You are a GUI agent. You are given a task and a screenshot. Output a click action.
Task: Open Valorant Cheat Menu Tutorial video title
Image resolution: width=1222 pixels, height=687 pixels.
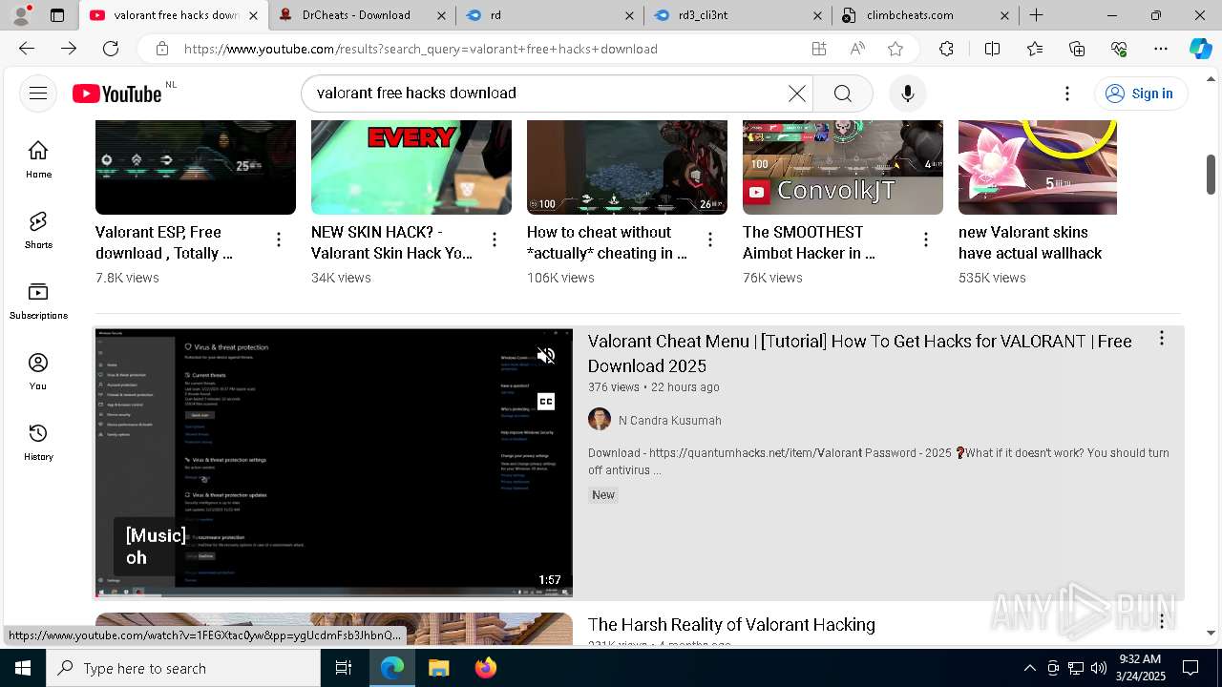(859, 353)
